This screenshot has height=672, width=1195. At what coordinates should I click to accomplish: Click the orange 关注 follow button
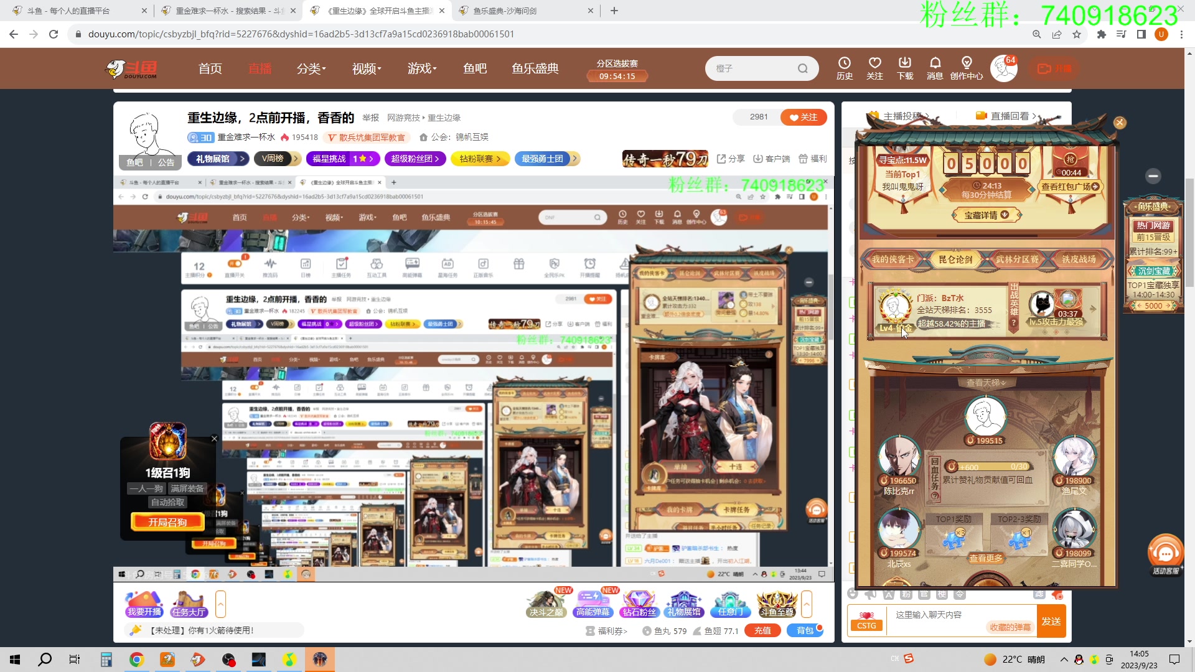[804, 117]
